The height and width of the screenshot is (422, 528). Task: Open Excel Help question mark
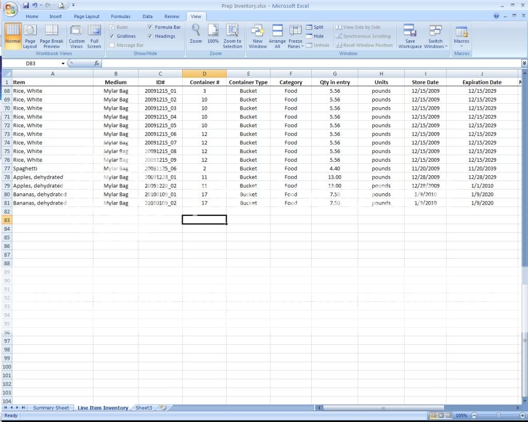click(x=496, y=16)
